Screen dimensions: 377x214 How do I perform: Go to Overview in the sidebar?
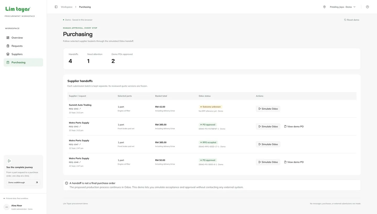pos(23,38)
